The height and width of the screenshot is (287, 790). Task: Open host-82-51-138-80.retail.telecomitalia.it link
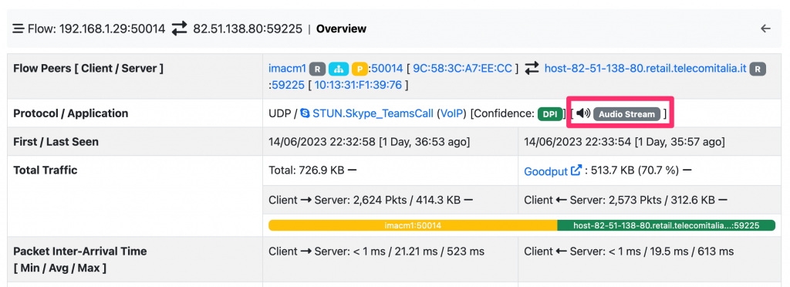pos(646,69)
